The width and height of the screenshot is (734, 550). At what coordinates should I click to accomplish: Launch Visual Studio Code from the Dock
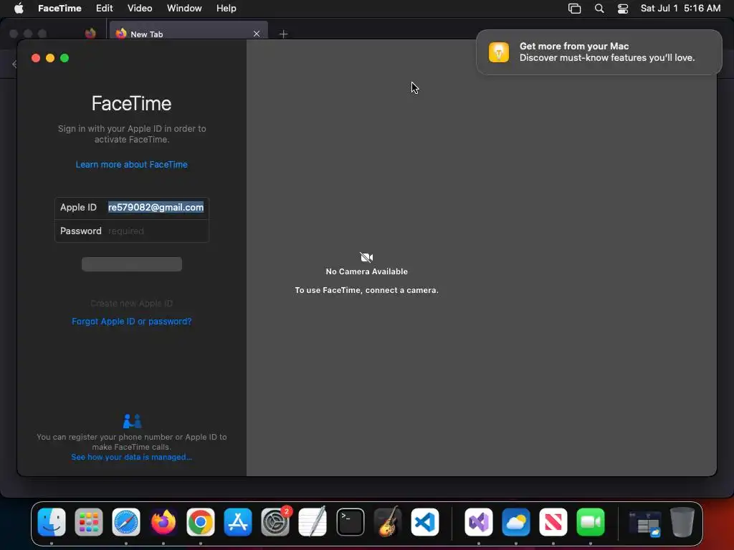click(425, 522)
